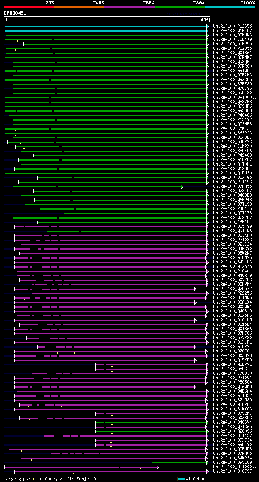The image size is (259, 482).
Task: Click the UniRef100_Q9TLW6 label
Action: click(232, 231)
